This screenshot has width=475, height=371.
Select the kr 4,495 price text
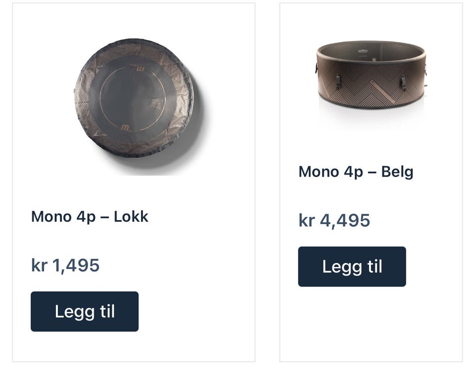(x=334, y=221)
